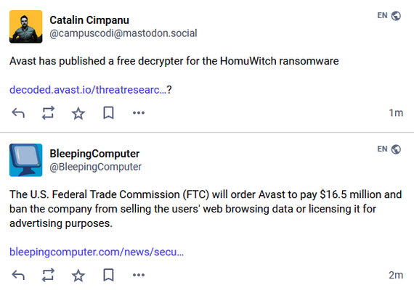414x293 pixels.
Task: Bookmark Catalin Cimpanu's post
Action: click(x=108, y=113)
